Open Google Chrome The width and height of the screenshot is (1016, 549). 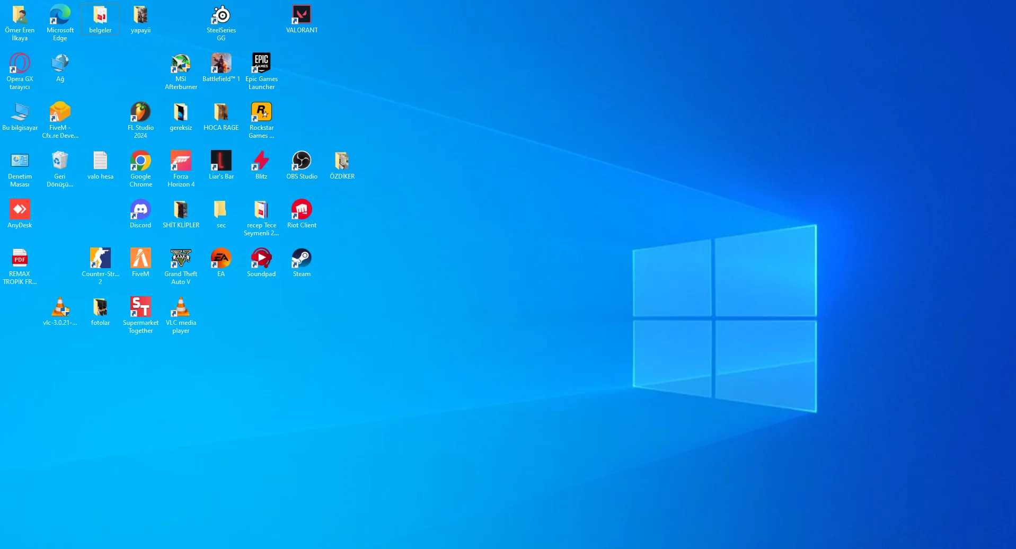click(140, 161)
